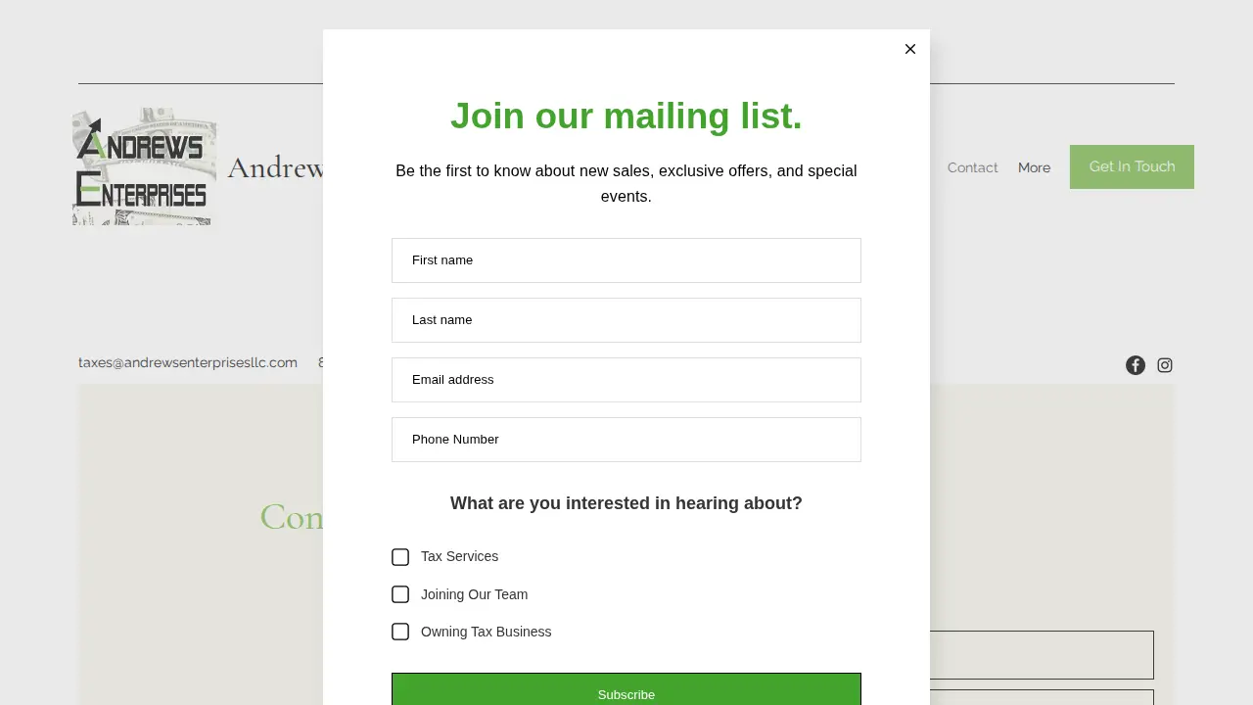Expand the More navigation menu
The image size is (1253, 705).
pyautogui.click(x=1034, y=167)
